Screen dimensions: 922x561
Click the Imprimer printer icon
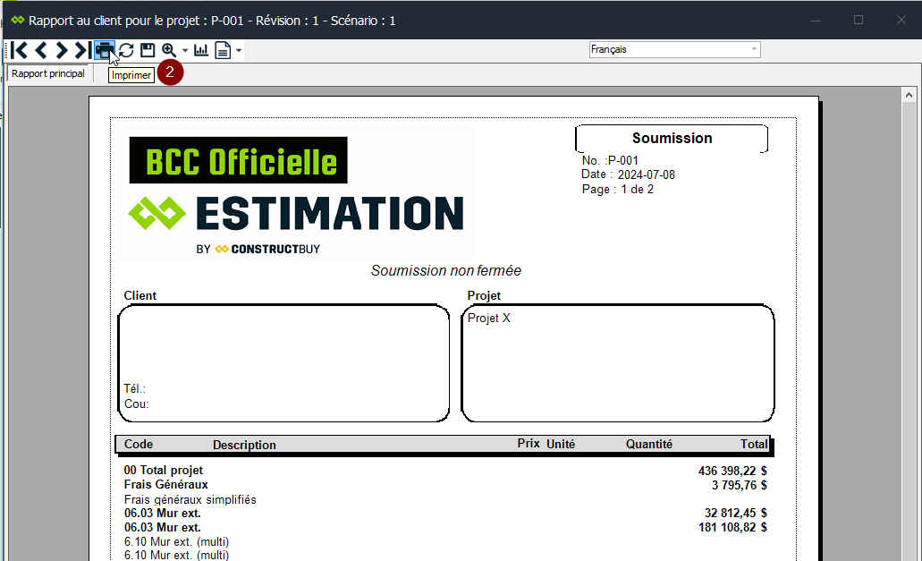pos(105,50)
